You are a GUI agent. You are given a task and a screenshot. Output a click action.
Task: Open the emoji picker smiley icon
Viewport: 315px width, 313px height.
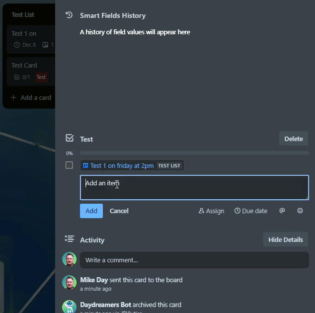pyautogui.click(x=300, y=211)
